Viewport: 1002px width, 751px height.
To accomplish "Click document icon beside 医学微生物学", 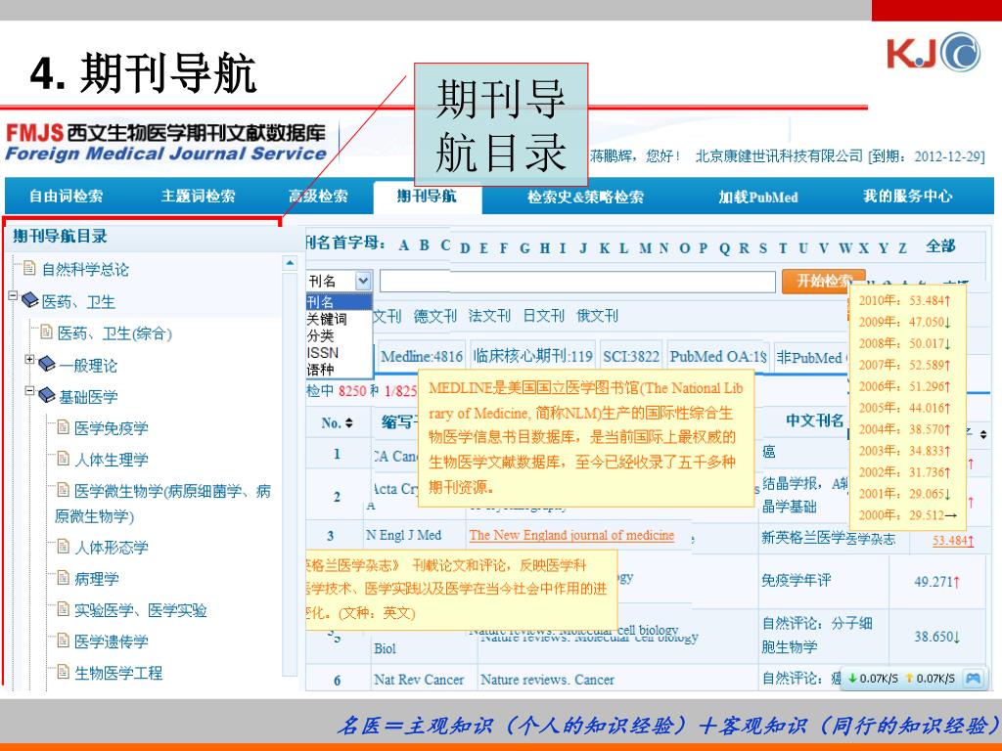I will pyautogui.click(x=63, y=489).
